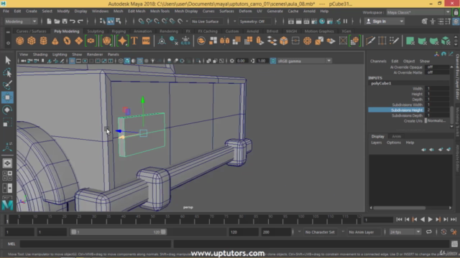The height and width of the screenshot is (258, 460).
Task: Open the Edit Mesh menu
Action: point(137,11)
